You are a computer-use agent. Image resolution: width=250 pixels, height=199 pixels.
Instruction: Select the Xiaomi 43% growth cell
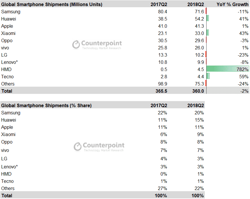point(227,33)
